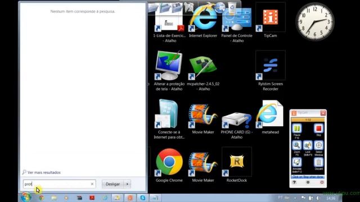Click 'Ver mais resultados' link
The height and width of the screenshot is (202, 360).
click(44, 172)
